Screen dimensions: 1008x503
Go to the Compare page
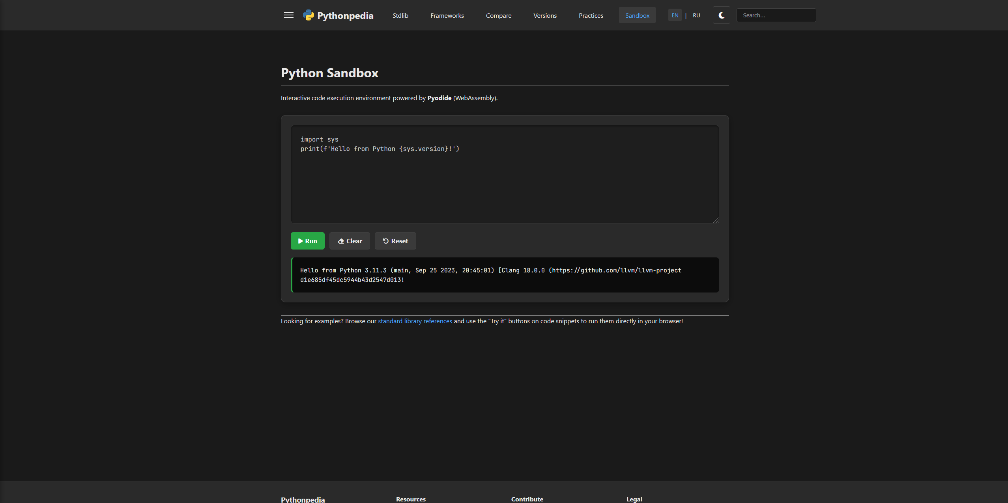(x=499, y=15)
